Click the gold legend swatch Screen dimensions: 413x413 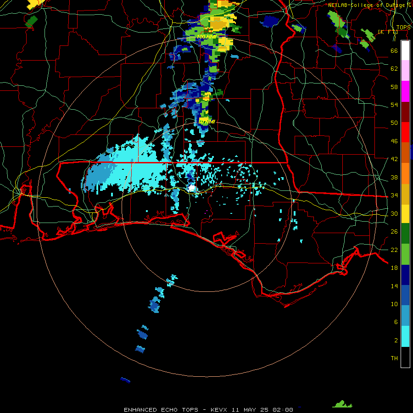coord(405,194)
